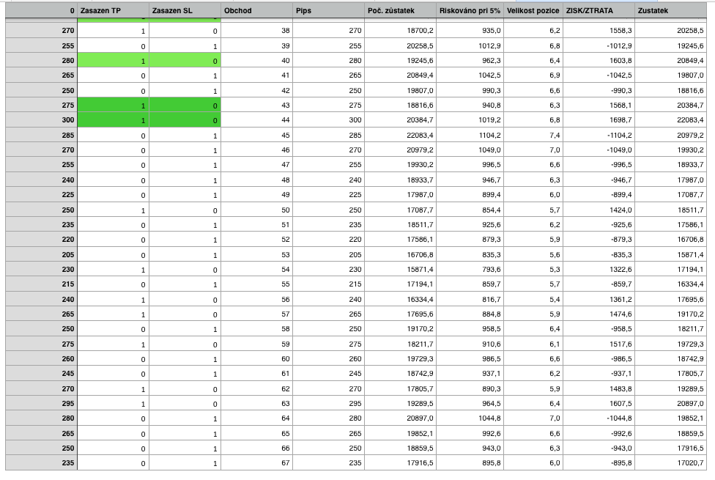Click Poč. zůstatek value 18700,2
Viewport: 715px width, 480px height.
point(401,31)
